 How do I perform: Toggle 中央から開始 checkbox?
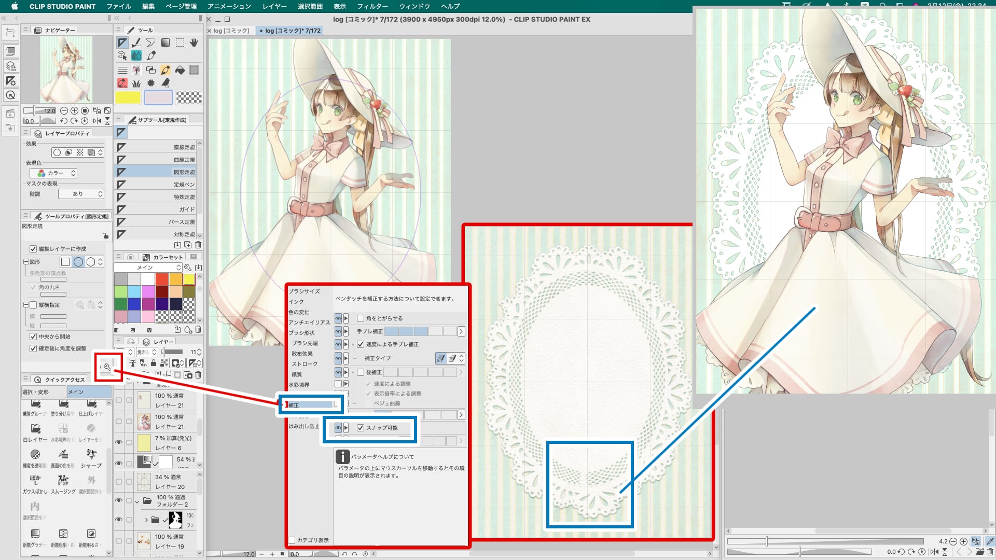pos(33,337)
